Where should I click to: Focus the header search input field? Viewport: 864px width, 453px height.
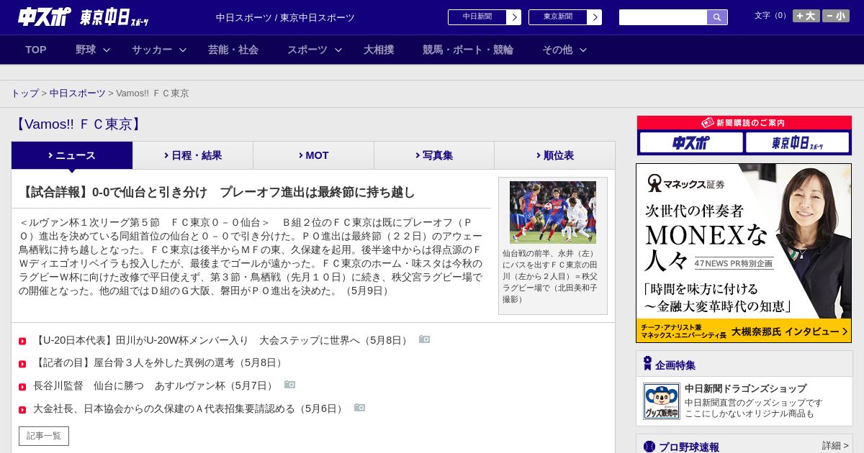click(x=663, y=17)
